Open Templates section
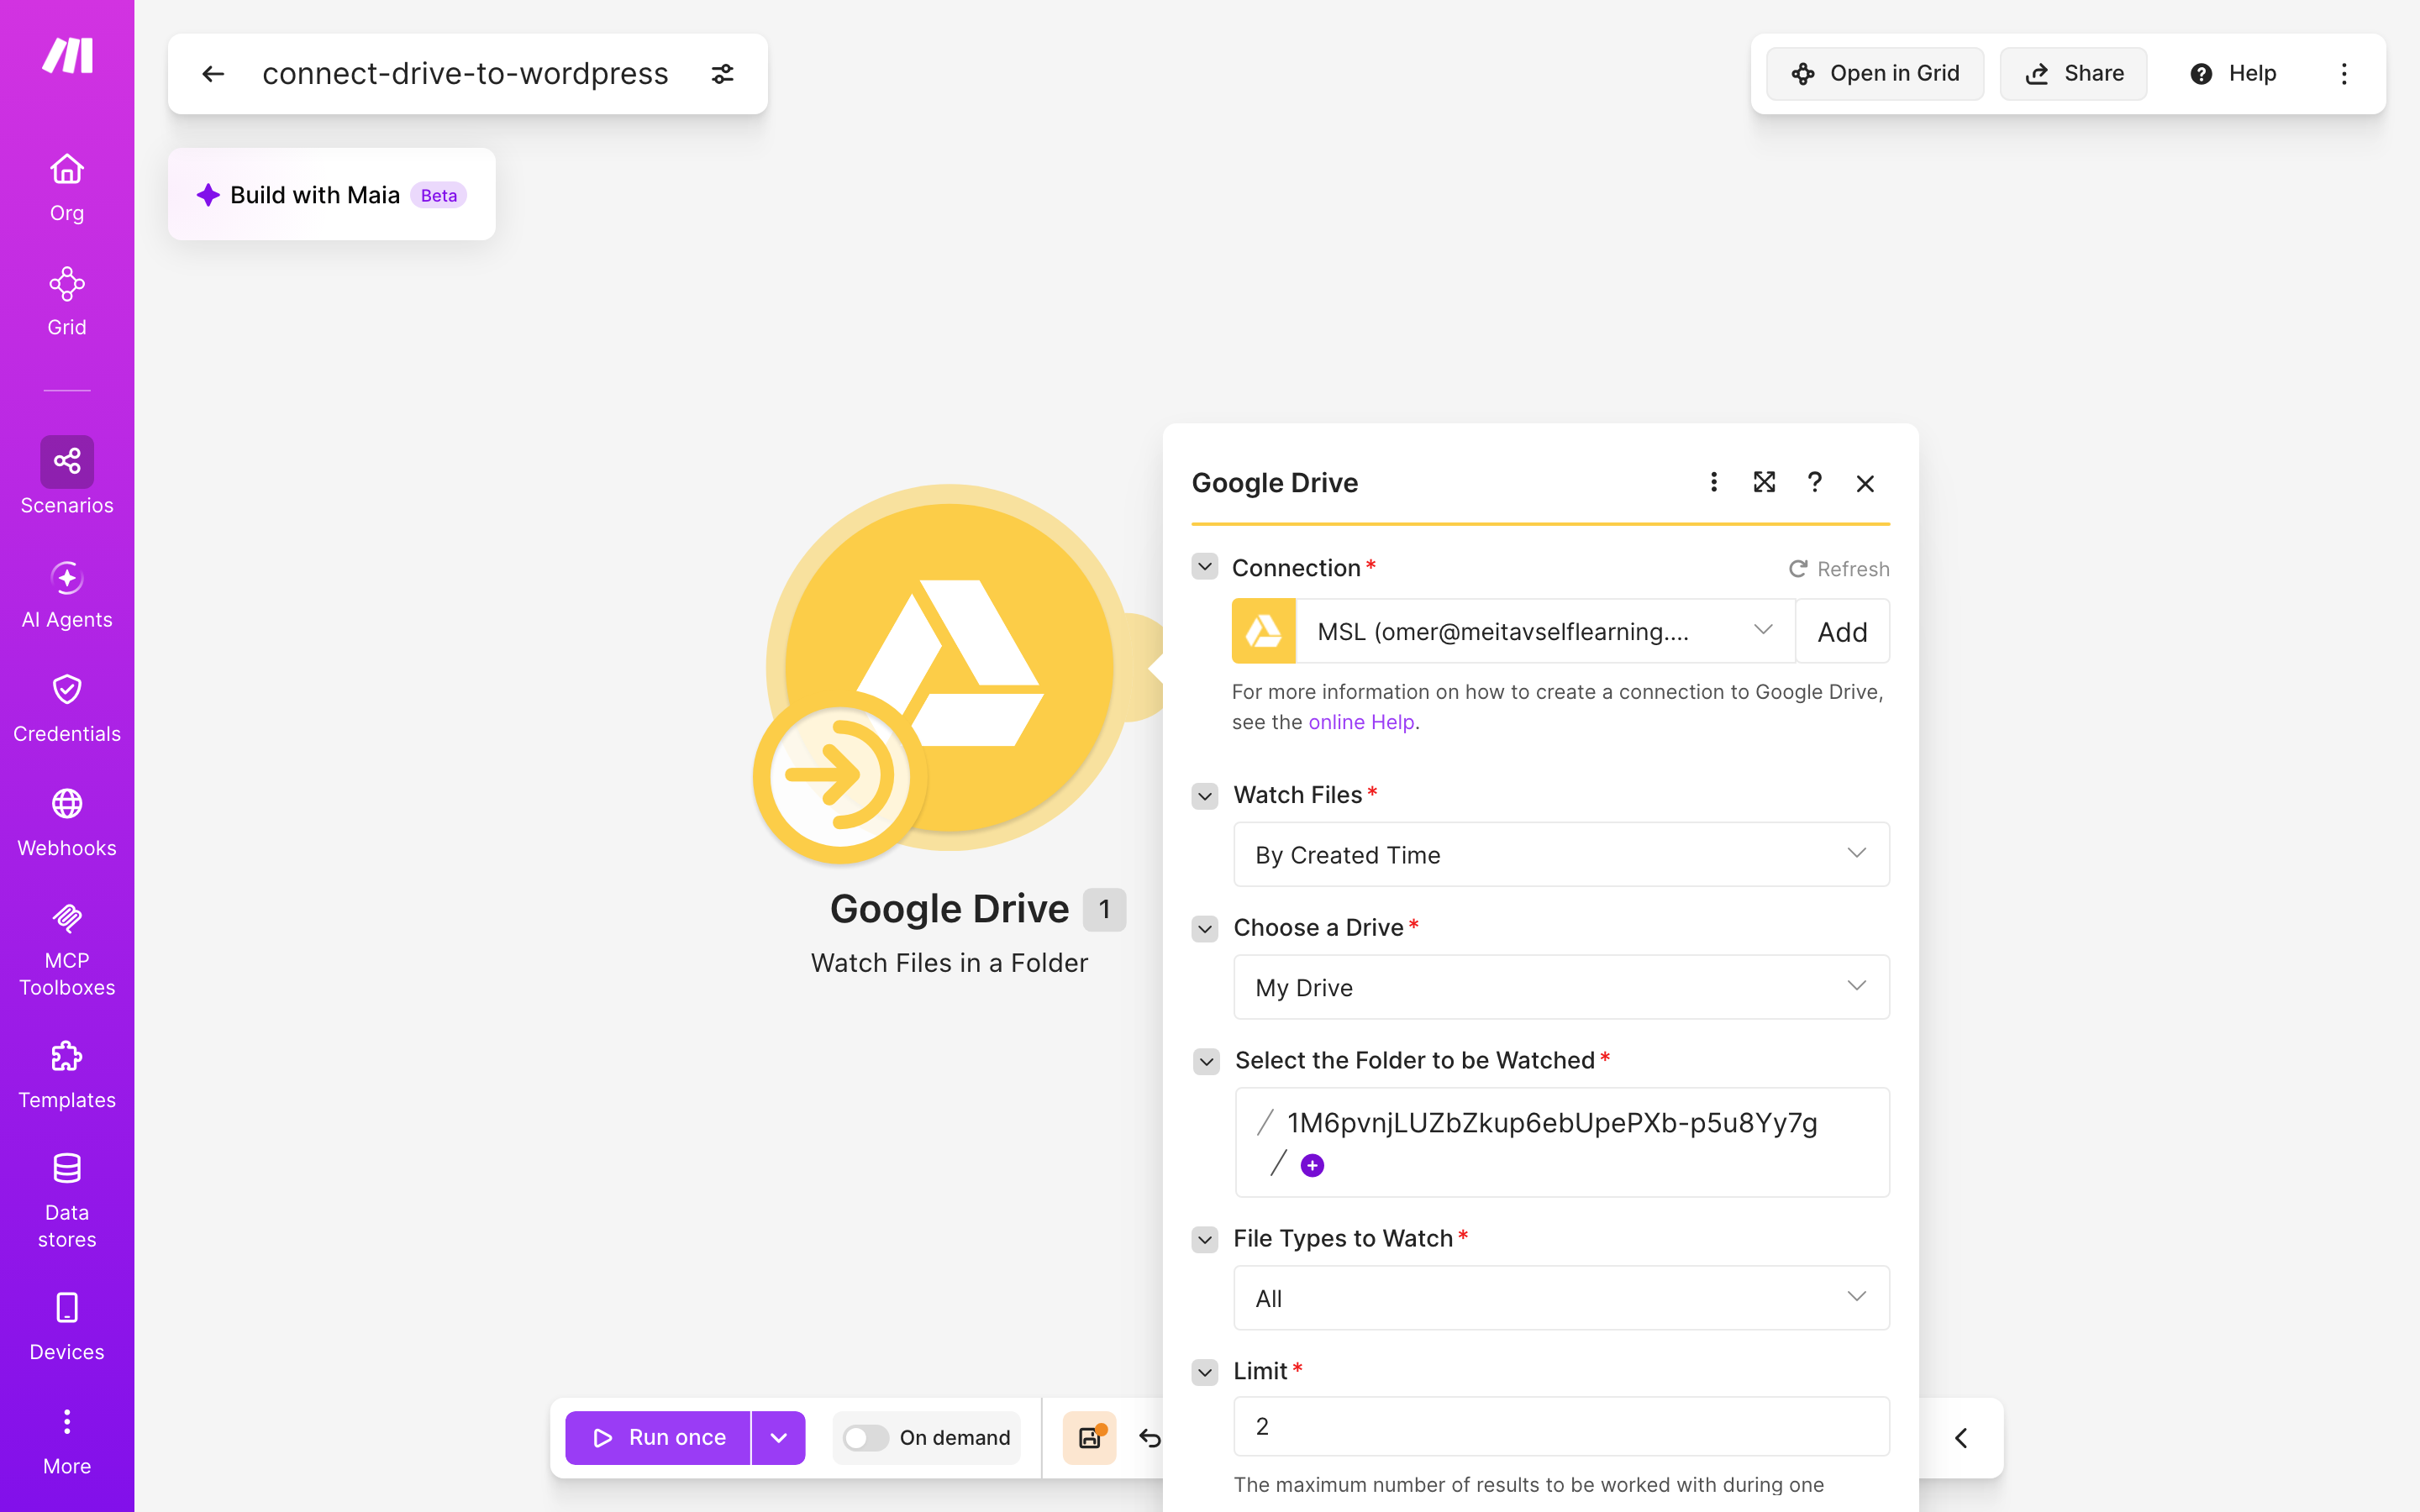The image size is (2420, 1512). coord(67,1075)
